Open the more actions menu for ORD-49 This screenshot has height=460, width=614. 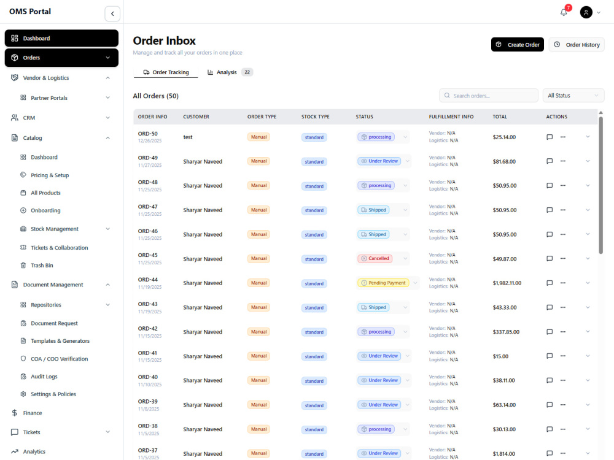pos(562,161)
